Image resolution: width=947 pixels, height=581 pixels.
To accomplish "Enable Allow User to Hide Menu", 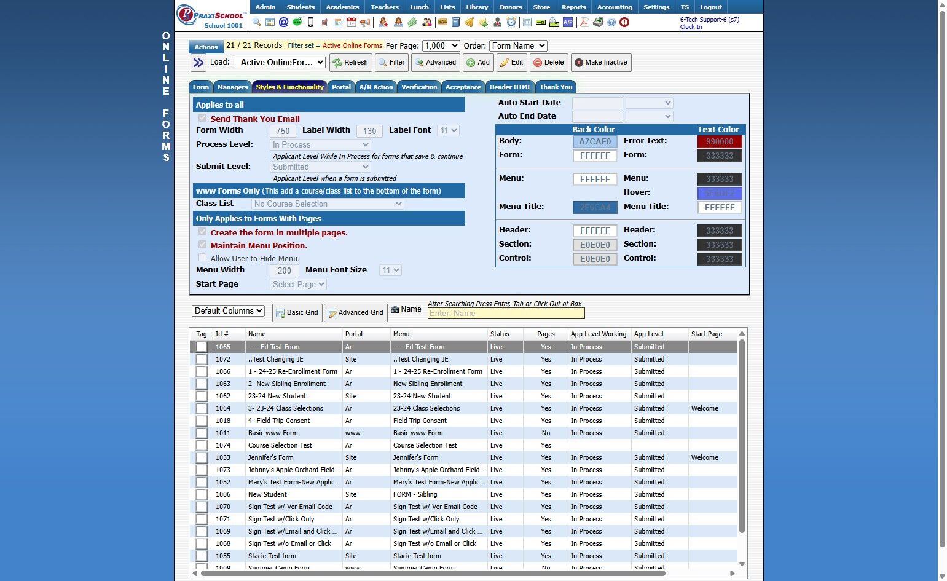I will click(x=202, y=258).
